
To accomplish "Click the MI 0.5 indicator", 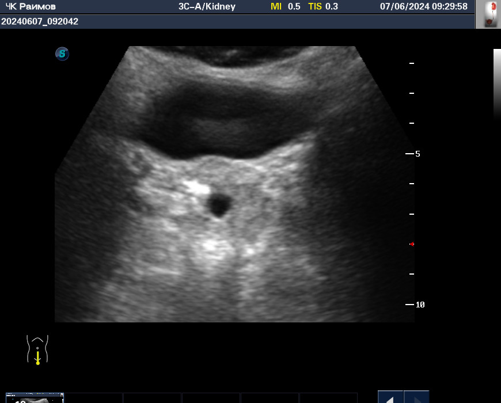I will (x=285, y=6).
